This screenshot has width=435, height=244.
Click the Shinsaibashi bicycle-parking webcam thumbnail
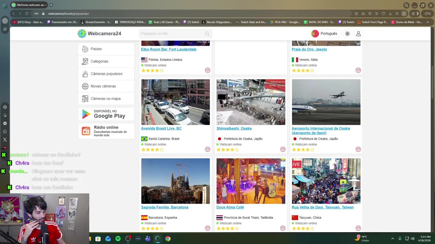pyautogui.click(x=251, y=102)
